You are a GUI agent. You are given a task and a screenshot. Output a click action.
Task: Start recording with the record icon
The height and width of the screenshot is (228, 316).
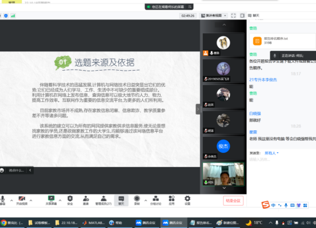[137, 200]
